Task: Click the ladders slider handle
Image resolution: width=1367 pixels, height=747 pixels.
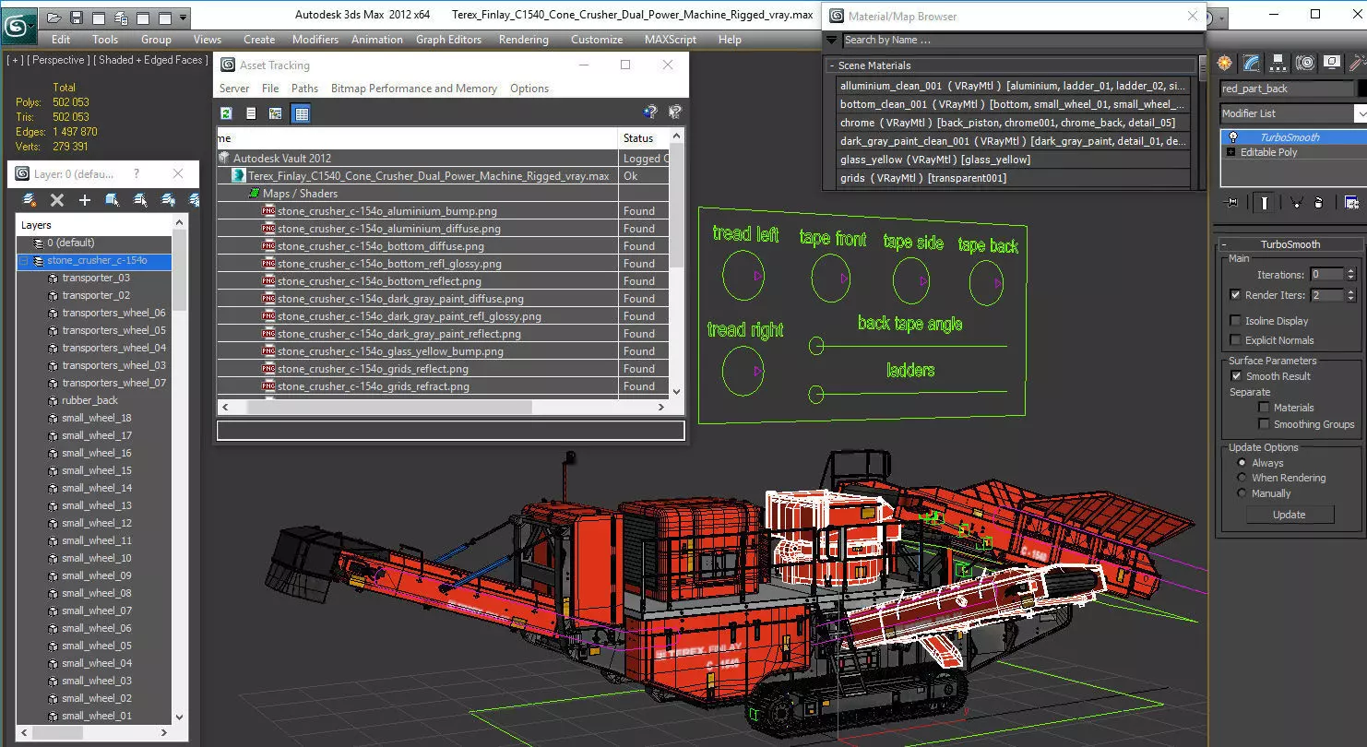Action: coord(815,394)
